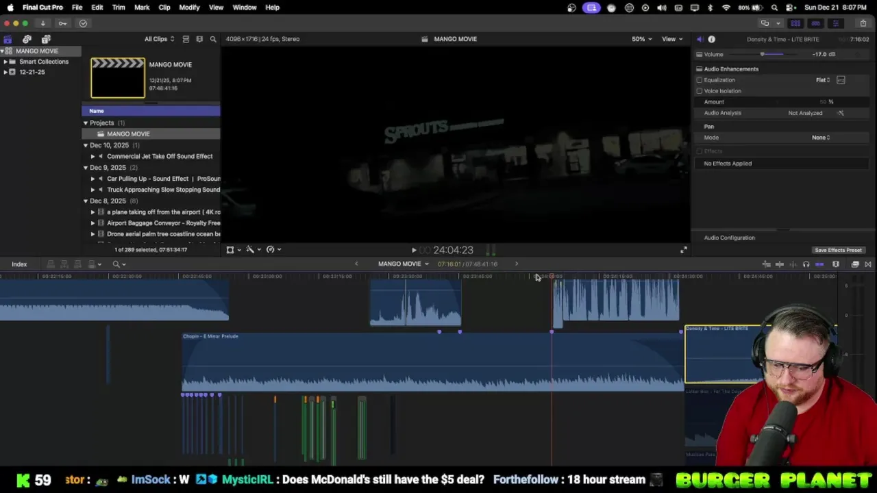This screenshot has width=877, height=493.
Task: Collapse the Dec 10, 2025 group
Action: coord(86,145)
